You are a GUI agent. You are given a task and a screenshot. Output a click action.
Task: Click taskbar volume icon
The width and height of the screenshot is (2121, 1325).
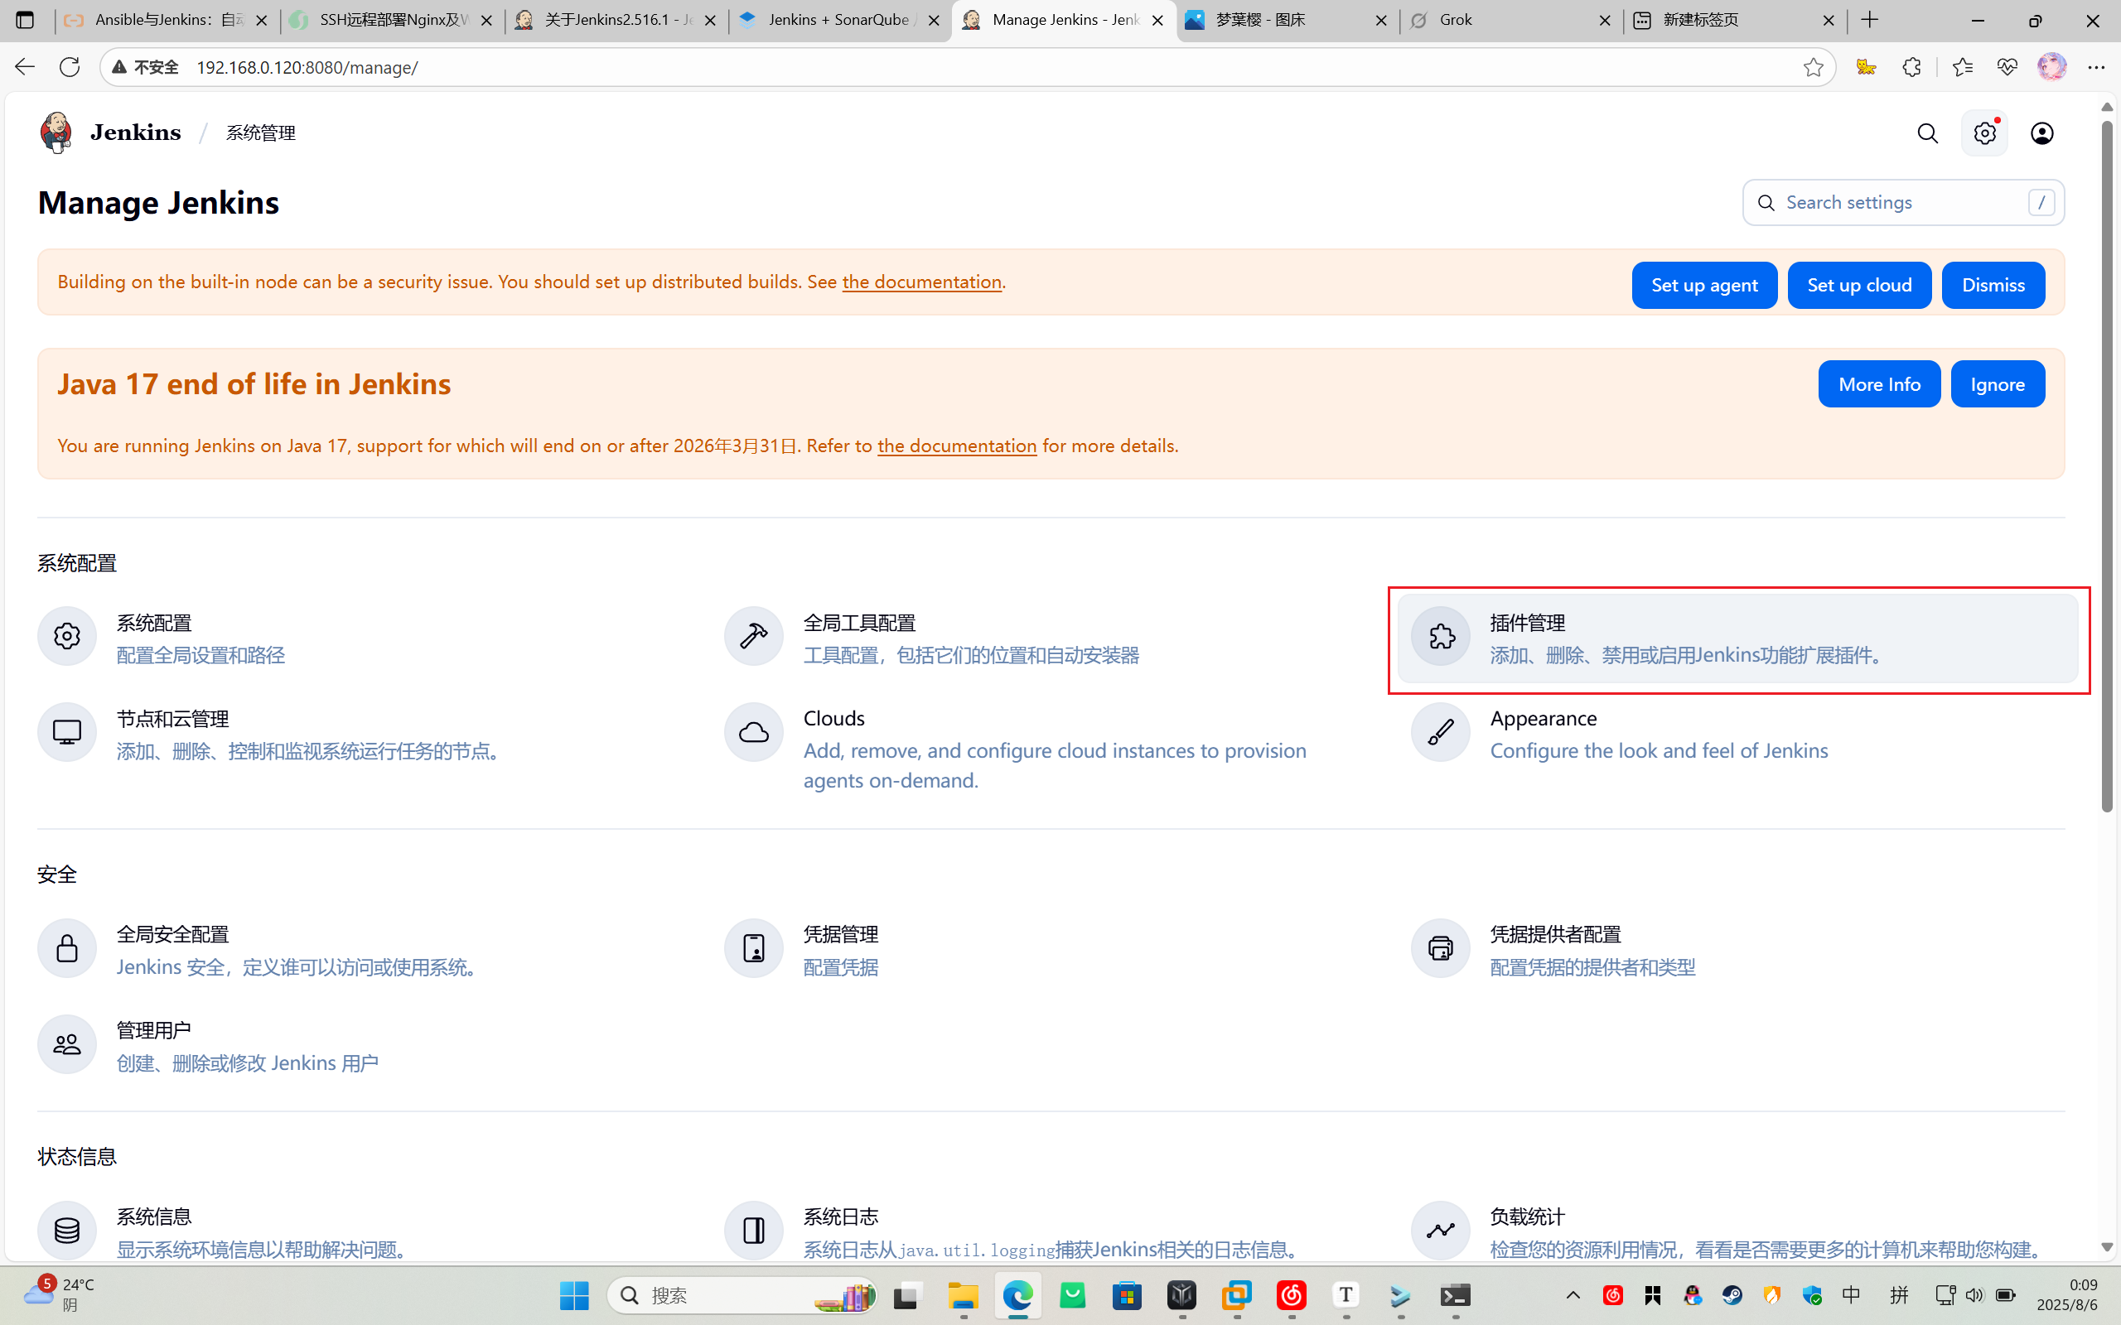(x=1974, y=1295)
